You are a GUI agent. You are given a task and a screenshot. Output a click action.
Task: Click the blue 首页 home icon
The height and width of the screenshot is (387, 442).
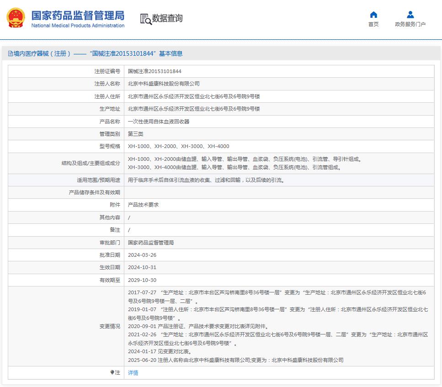pos(374,15)
